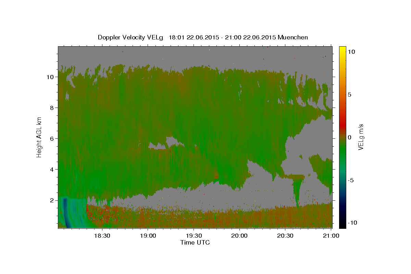Viewport: 411px width, 274px height.
Task: Click the 18:30 time tick label
Action: 102,236
